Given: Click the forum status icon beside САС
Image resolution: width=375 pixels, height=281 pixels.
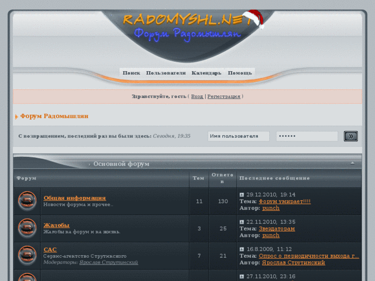Looking at the screenshot, I should coord(27,255).
